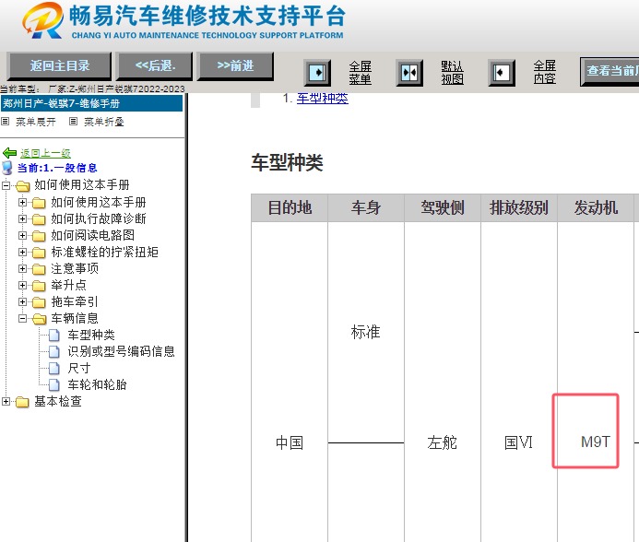
Task: Click the 驾驶侧 column header
Action: (443, 207)
